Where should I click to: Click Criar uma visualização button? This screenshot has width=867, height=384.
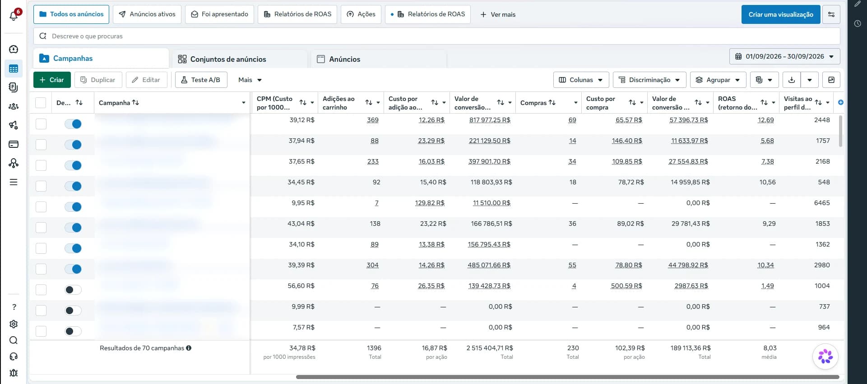781,14
